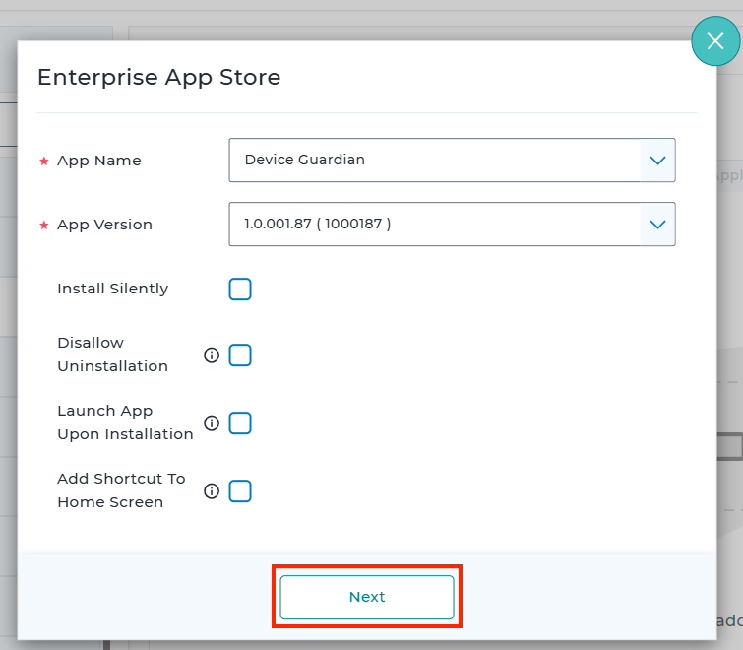Viewport: 743px width, 650px height.
Task: Click info icon beside Disallow Uninstallation
Action: point(212,356)
